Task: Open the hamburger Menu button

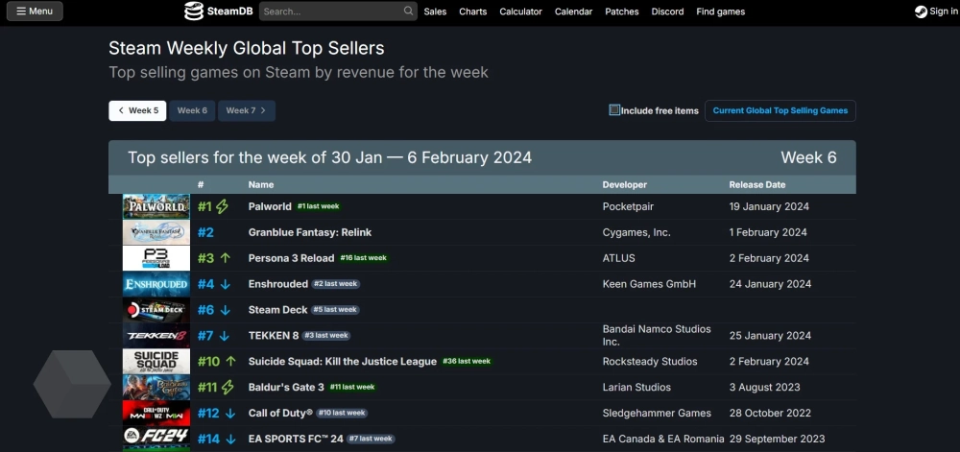Action: 35,12
